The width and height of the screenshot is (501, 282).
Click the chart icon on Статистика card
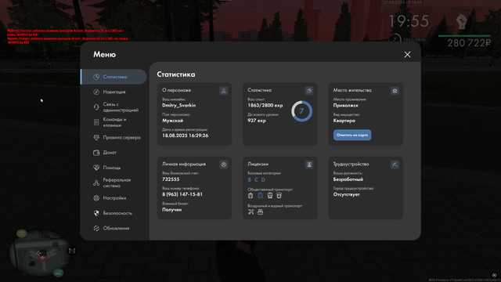(x=309, y=91)
